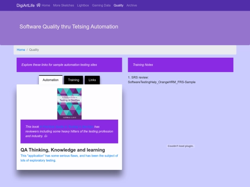The width and height of the screenshot is (250, 187).
Task: Click the Quality breadcrumb text
Action: click(x=34, y=50)
